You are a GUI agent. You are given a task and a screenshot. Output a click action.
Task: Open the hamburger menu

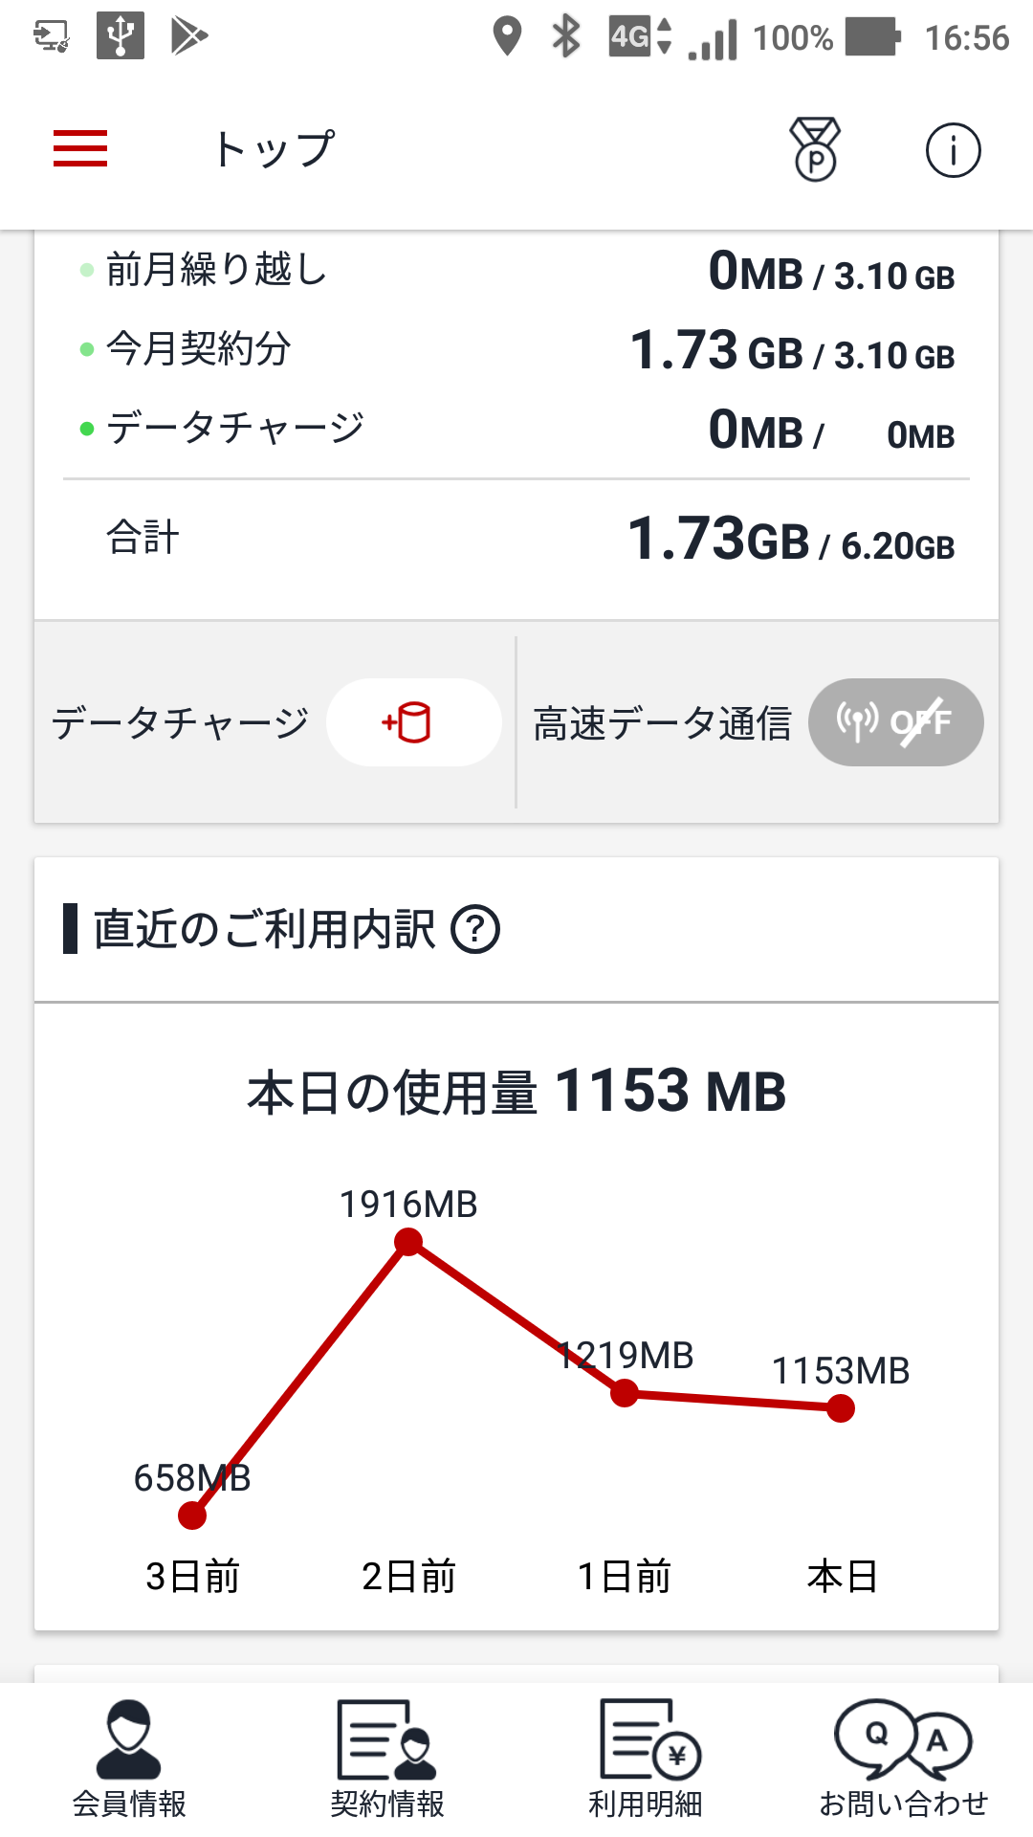click(x=80, y=149)
